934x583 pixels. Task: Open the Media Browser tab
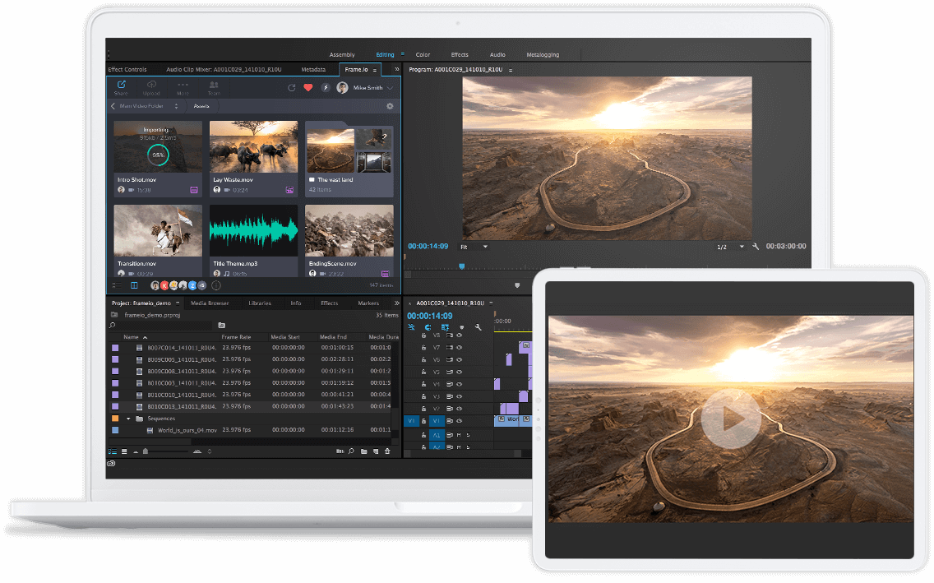(x=210, y=303)
